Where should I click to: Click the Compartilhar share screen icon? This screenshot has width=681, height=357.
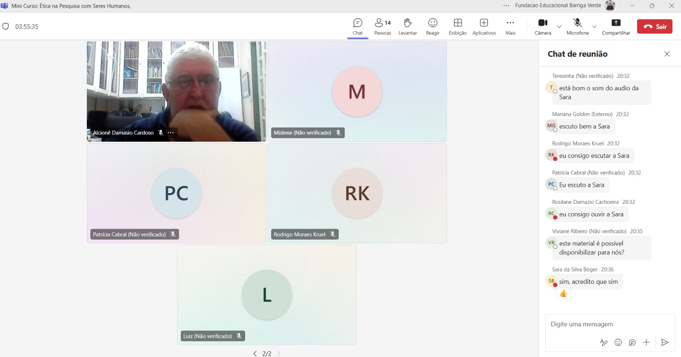tap(616, 23)
